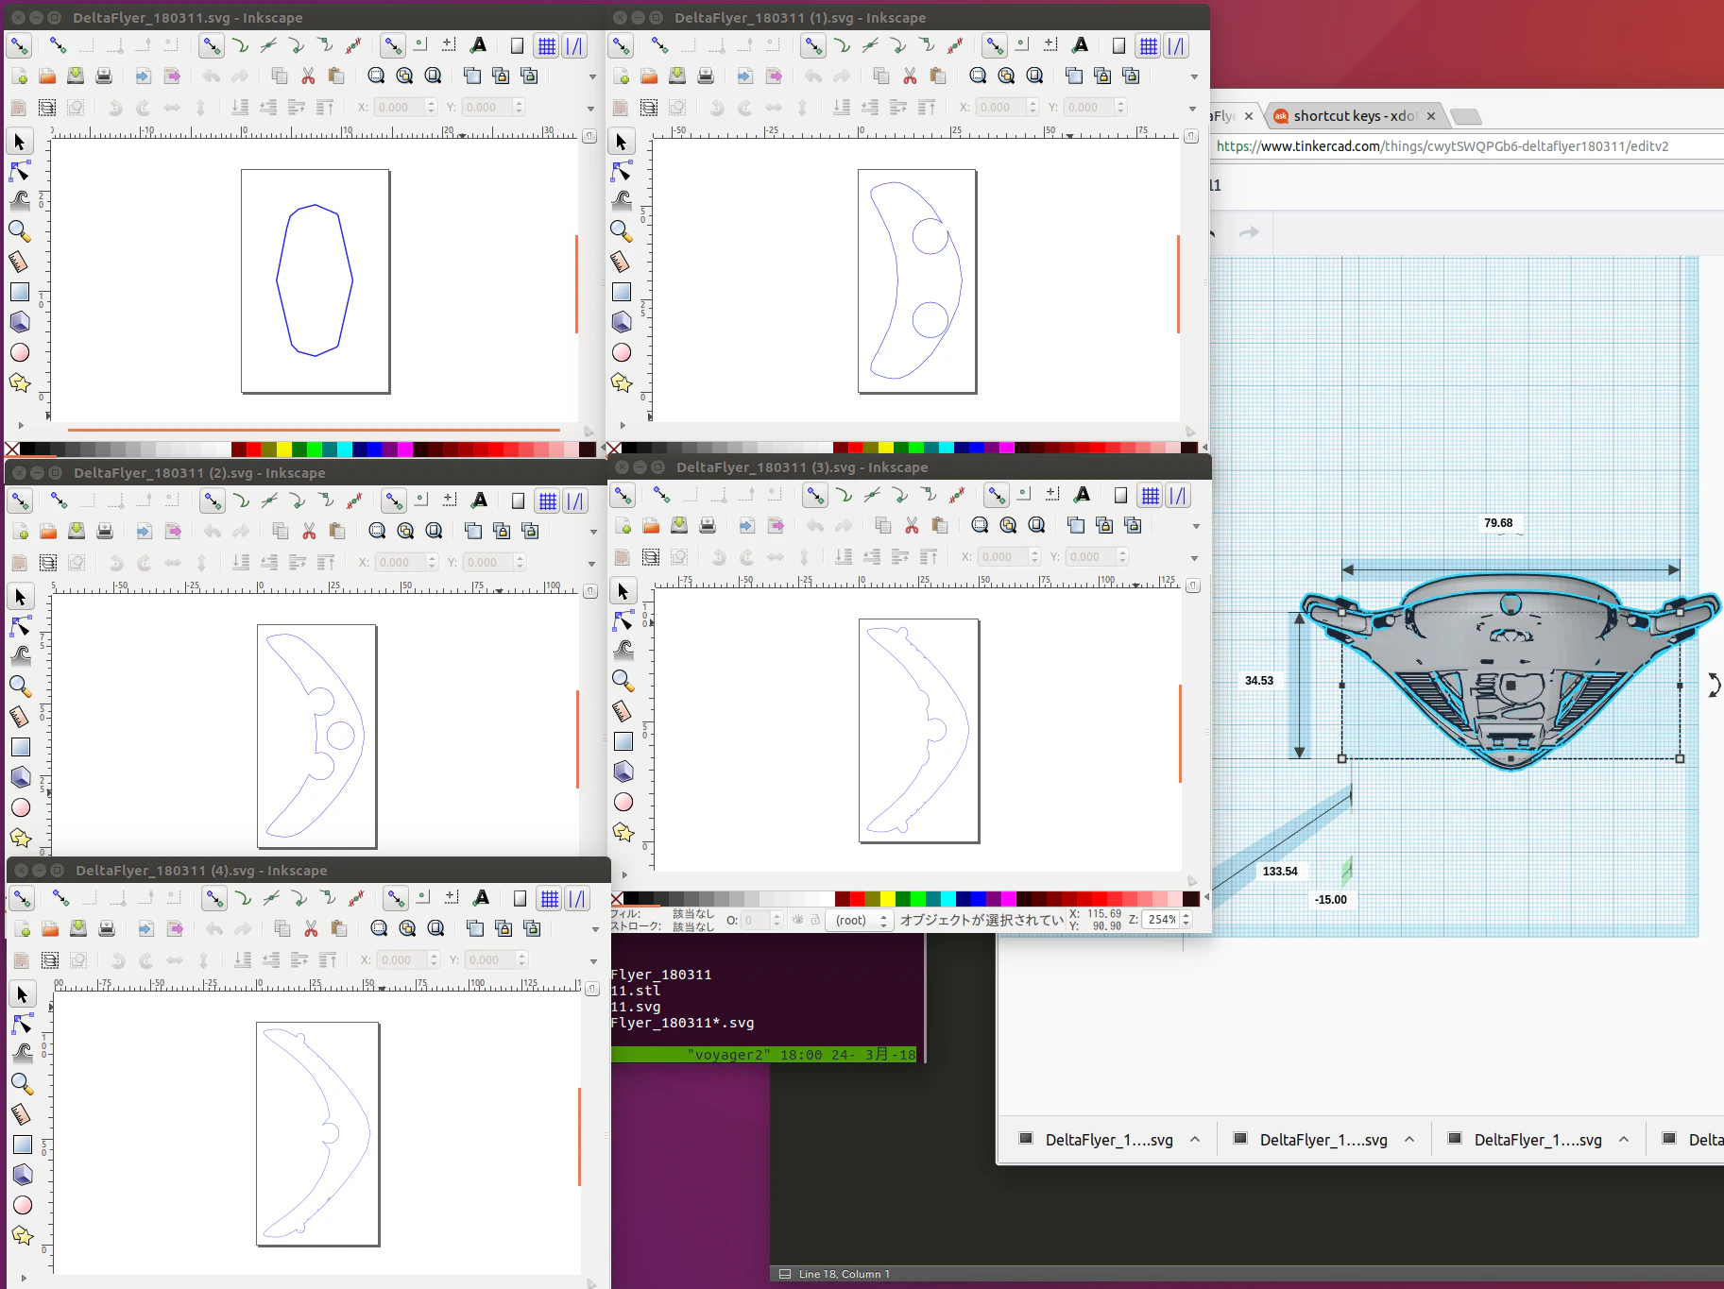Screen dimensions: 1724x1289
Task: Click the 79.68 width dimension label in Tinkercad
Action: [x=1498, y=523]
